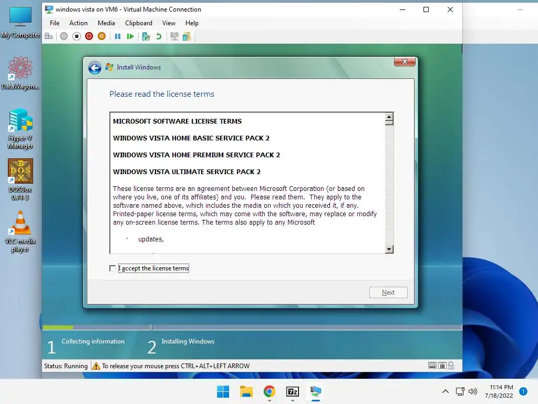
Task: Revert the VM using the green arrow icon
Action: coord(159,36)
